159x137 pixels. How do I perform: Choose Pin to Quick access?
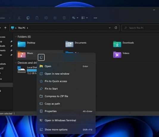coord(66,81)
